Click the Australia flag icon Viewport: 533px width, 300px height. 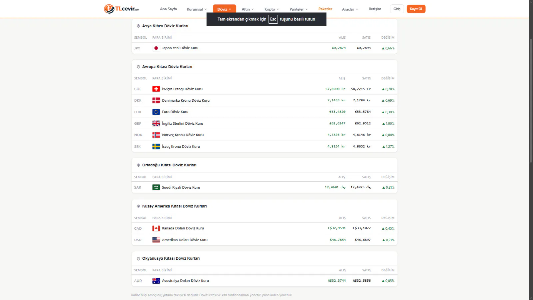[156, 281]
